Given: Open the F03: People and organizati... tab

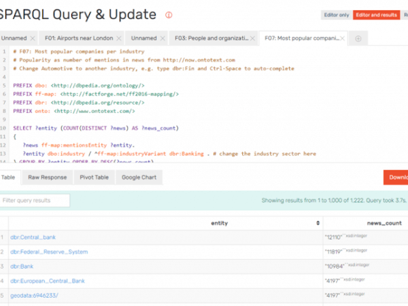Looking at the screenshot, I should [x=211, y=38].
